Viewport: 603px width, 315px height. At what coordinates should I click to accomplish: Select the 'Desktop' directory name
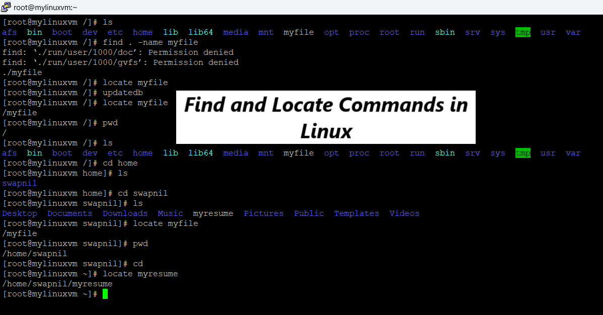20,213
